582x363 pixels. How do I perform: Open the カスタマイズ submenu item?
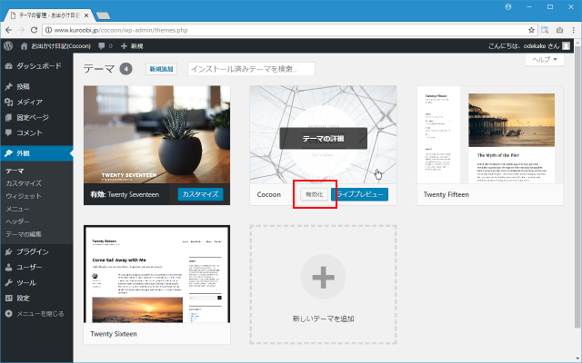24,183
